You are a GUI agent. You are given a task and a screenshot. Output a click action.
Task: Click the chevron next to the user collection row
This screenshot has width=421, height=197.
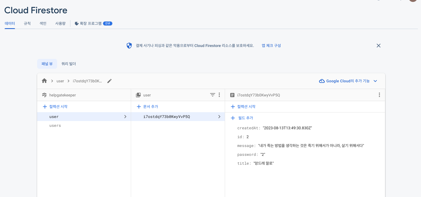(x=125, y=117)
